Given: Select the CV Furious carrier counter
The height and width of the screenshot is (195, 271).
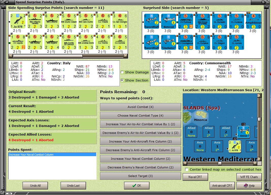Looking at the screenshot, I should pos(186,21).
